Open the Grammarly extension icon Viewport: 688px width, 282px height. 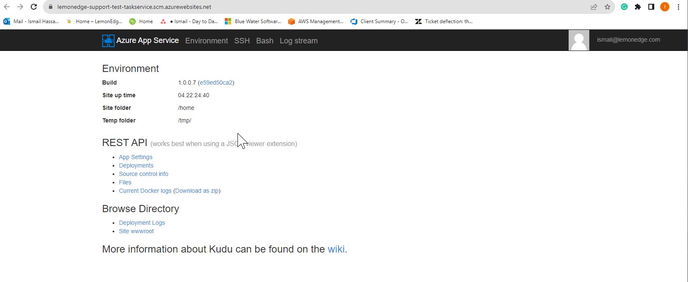pos(624,7)
